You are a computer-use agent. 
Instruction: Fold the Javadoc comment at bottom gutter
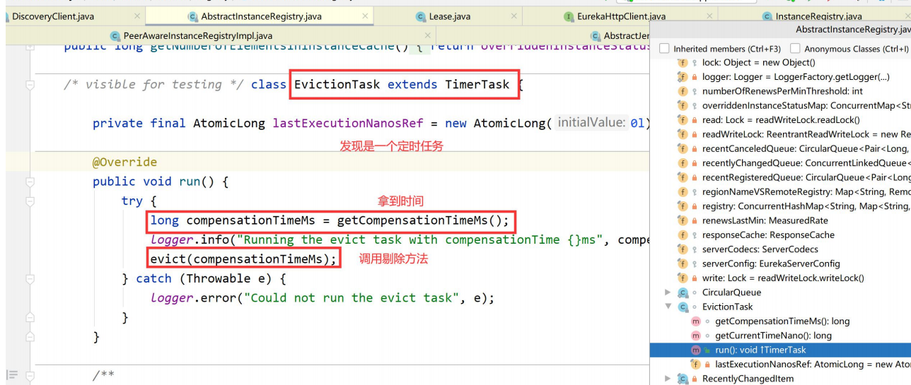pyautogui.click(x=30, y=375)
